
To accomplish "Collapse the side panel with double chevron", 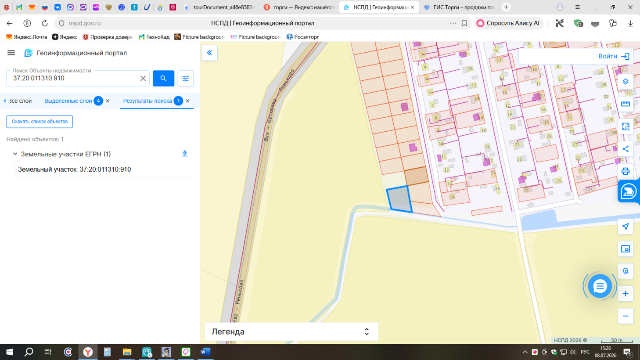I will [210, 53].
